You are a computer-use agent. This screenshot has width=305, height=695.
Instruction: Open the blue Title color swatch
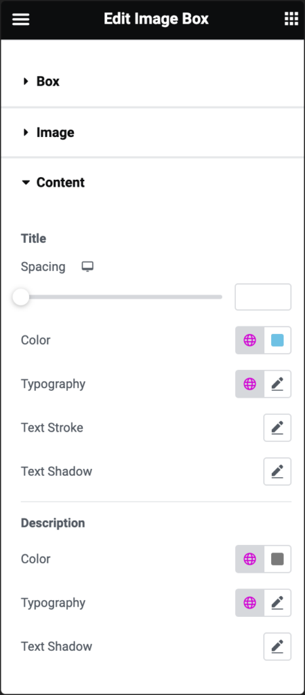278,341
